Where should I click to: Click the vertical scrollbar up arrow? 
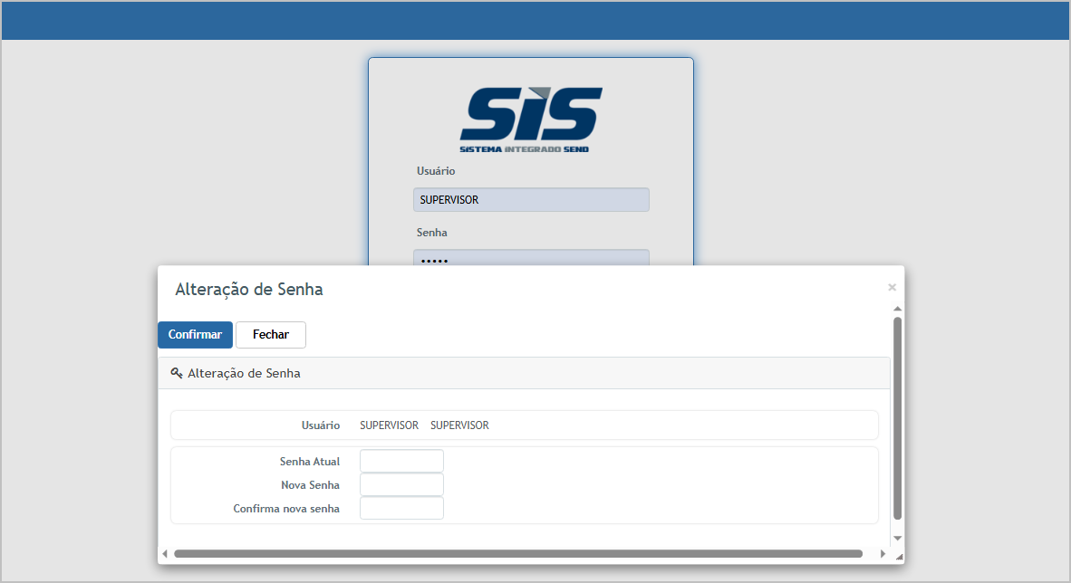897,309
